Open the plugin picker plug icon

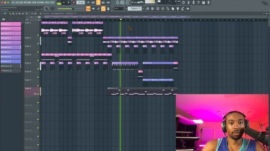tap(178, 8)
